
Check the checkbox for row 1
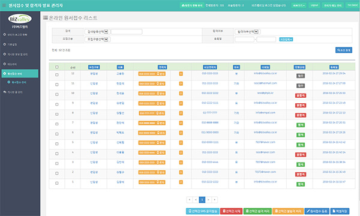pos(57,183)
